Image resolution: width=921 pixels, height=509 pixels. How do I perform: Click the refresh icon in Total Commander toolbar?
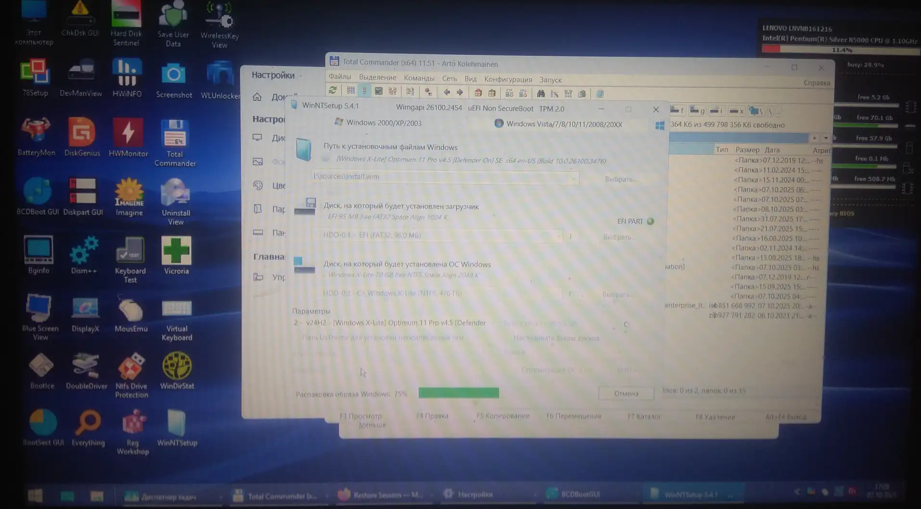point(333,91)
